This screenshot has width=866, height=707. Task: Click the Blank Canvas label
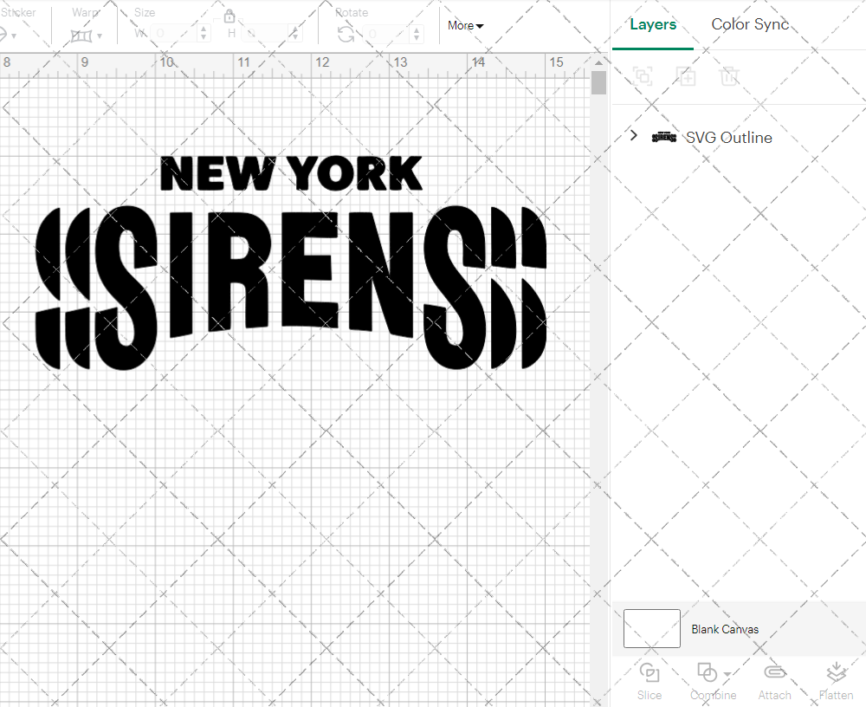(x=726, y=629)
